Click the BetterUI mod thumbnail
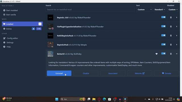 (50, 54)
